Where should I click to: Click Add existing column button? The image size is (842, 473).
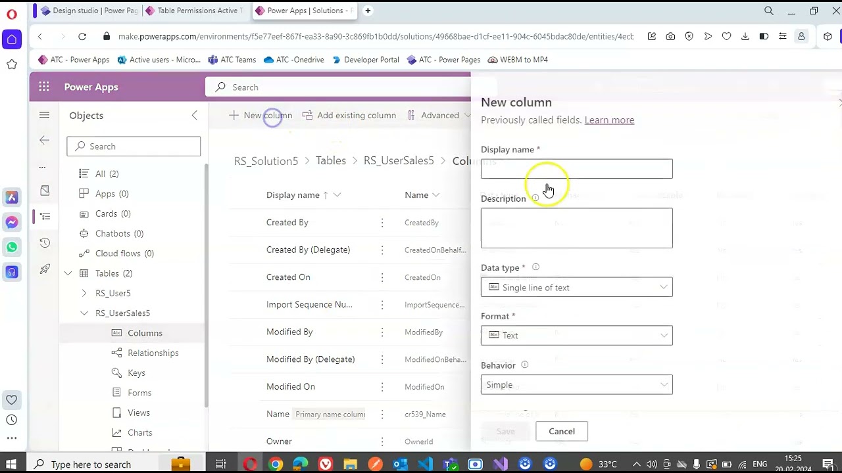click(349, 115)
